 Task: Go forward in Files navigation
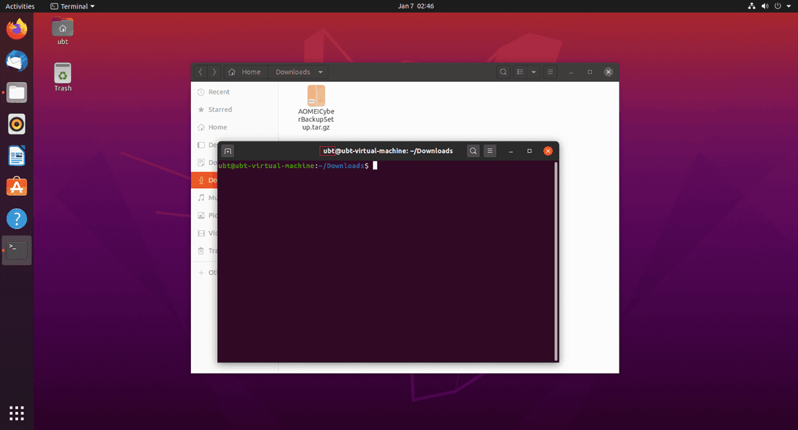pyautogui.click(x=214, y=72)
